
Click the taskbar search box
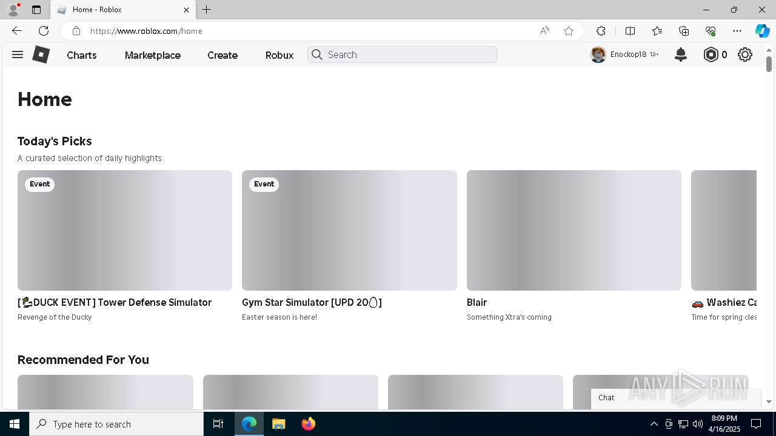[x=116, y=424]
